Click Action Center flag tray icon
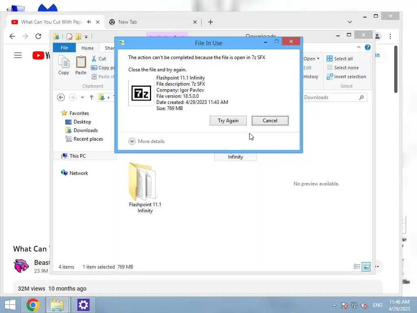The height and width of the screenshot is (313, 417). 344,305
